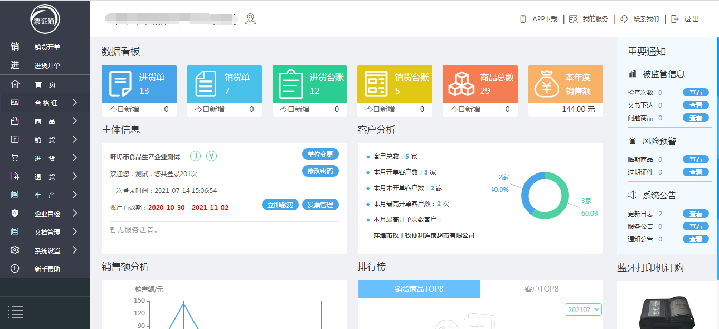This screenshot has height=329, width=719.
Task: Open the 202107 month dropdown
Action: click(x=583, y=309)
